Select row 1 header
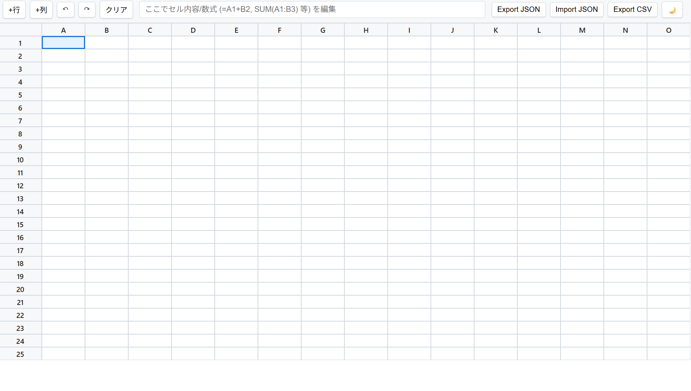The image size is (691, 391). (x=20, y=43)
